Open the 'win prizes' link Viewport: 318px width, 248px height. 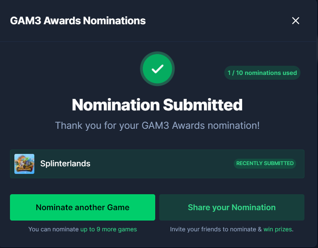tap(278, 229)
